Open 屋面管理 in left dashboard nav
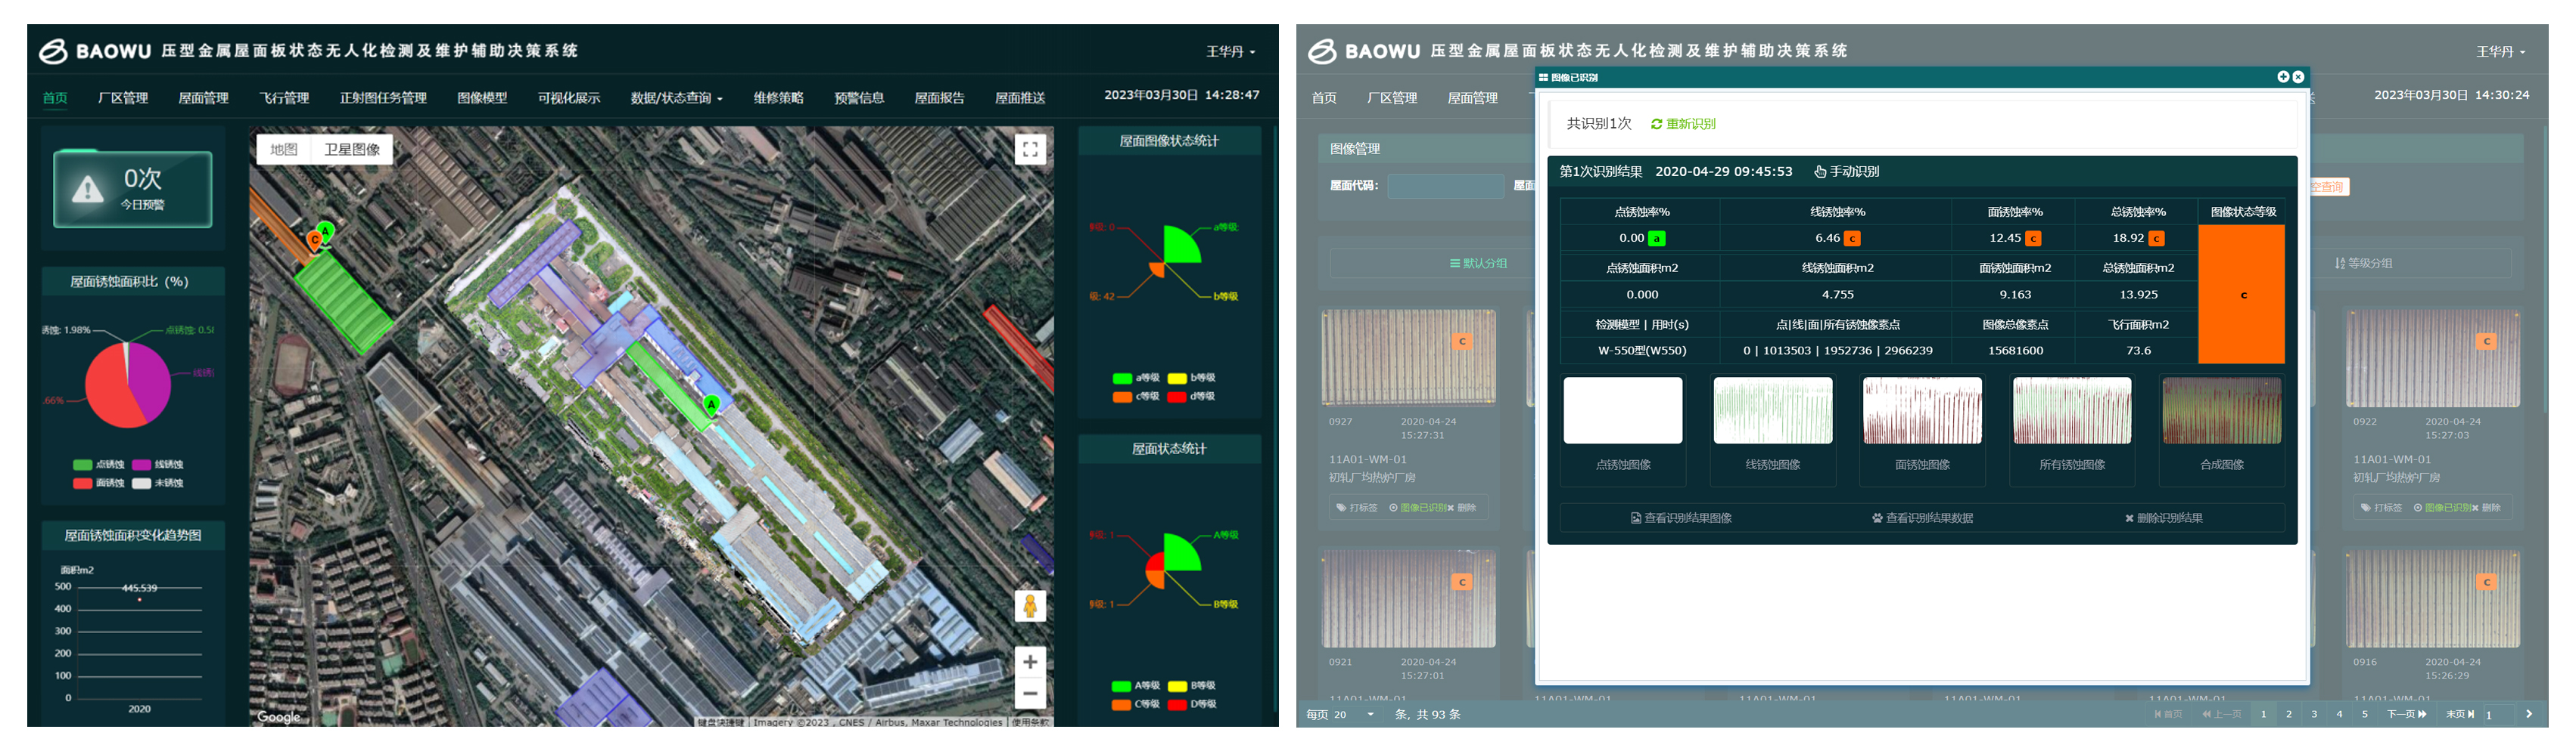The image size is (2576, 751). [203, 98]
